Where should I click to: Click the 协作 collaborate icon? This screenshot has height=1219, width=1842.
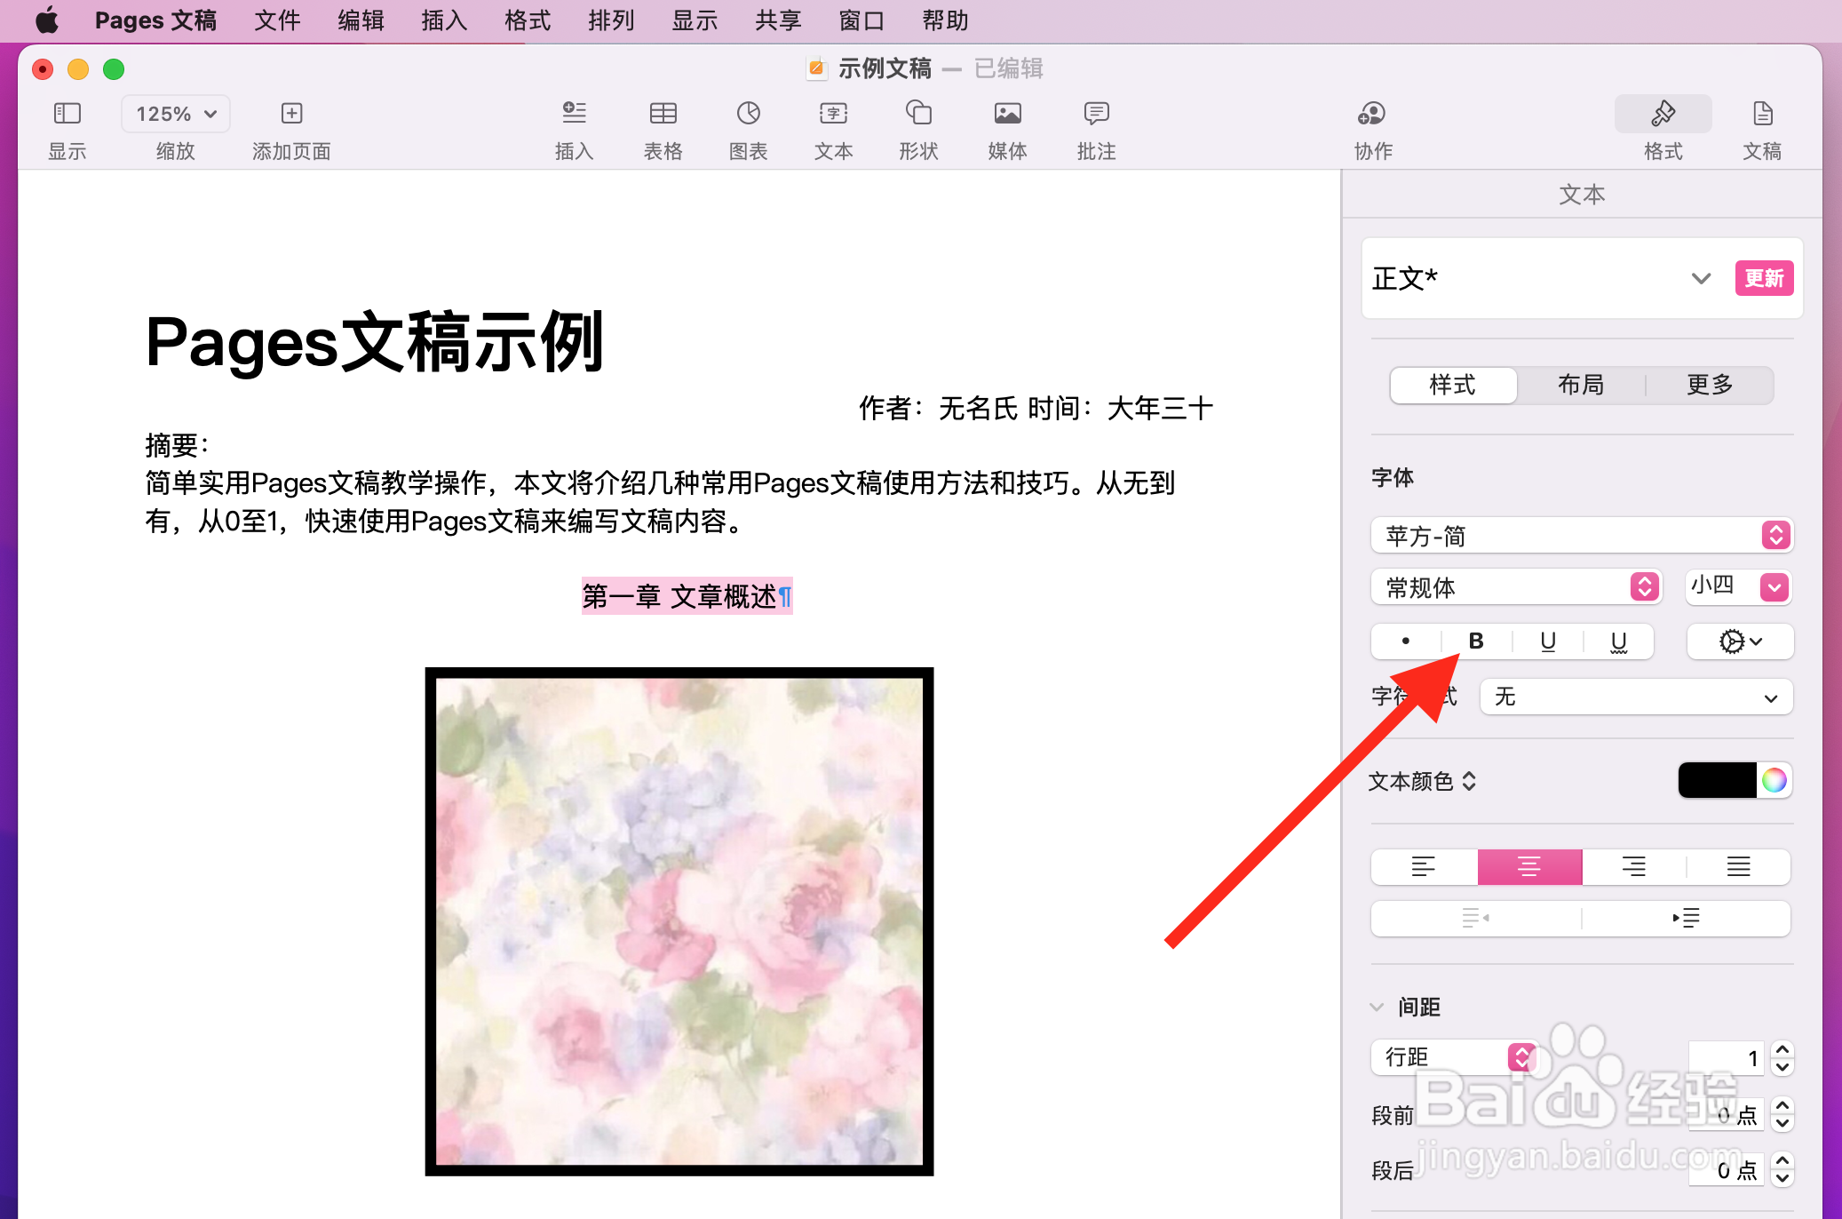1372,114
